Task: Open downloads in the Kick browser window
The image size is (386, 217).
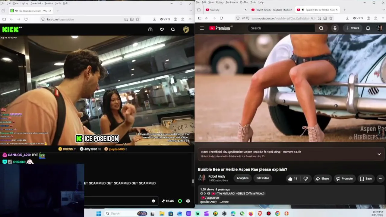Action: coord(154,19)
